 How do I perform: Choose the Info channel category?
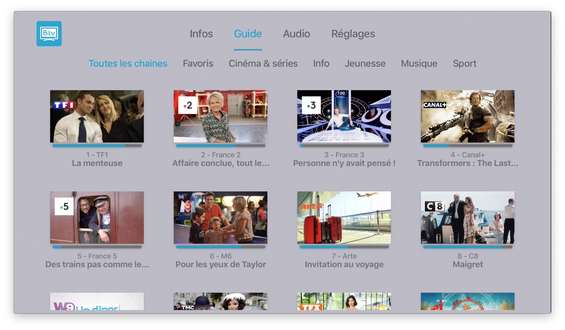[x=321, y=63]
